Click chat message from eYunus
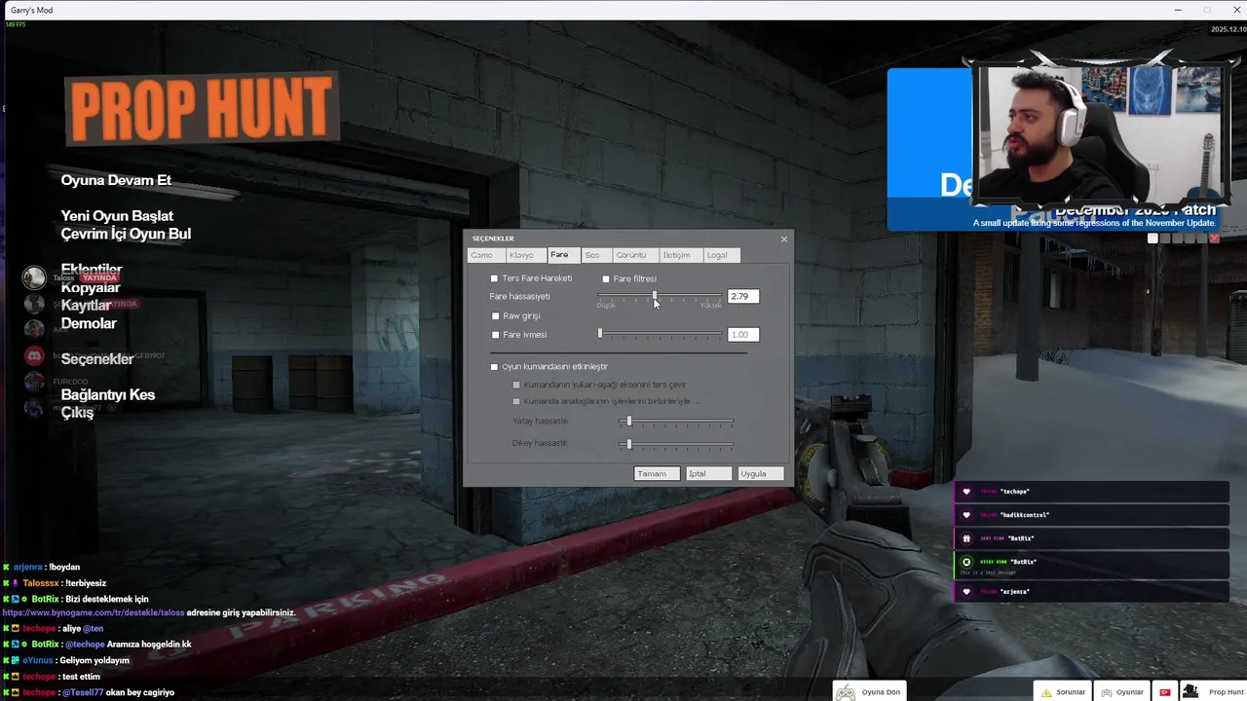Viewport: 1247px width, 701px height. [x=66, y=660]
